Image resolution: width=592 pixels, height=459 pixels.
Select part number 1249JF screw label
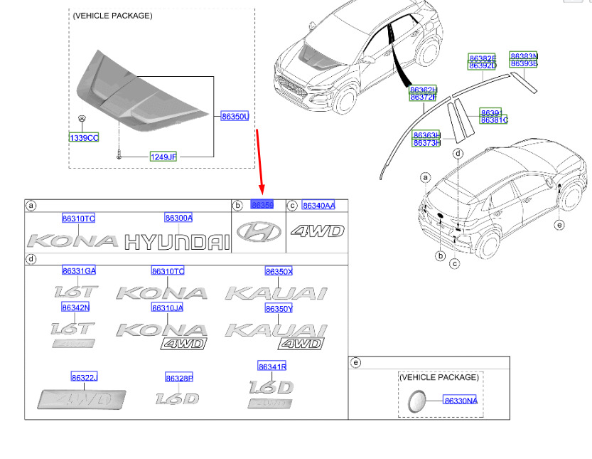point(163,157)
